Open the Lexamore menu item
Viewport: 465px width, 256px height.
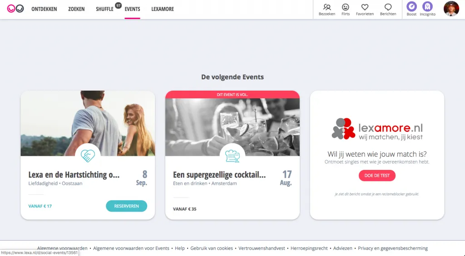(163, 9)
